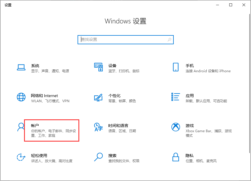The width and height of the screenshot is (251, 181).
Task: Click the text Xbox Game Bar、捕获、游戏模式
Action: click(209, 133)
